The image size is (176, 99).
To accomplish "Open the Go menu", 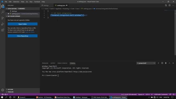I will (27, 2).
